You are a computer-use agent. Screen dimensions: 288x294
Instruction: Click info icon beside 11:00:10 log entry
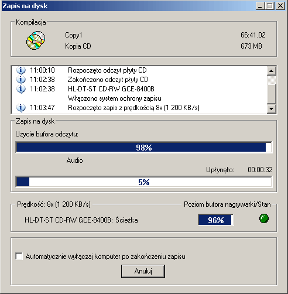[21, 70]
